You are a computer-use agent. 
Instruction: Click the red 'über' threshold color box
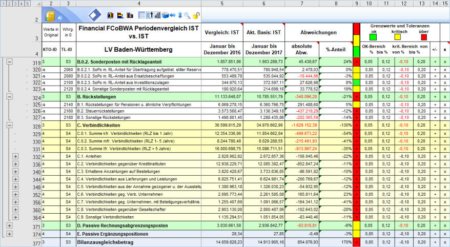424,37
